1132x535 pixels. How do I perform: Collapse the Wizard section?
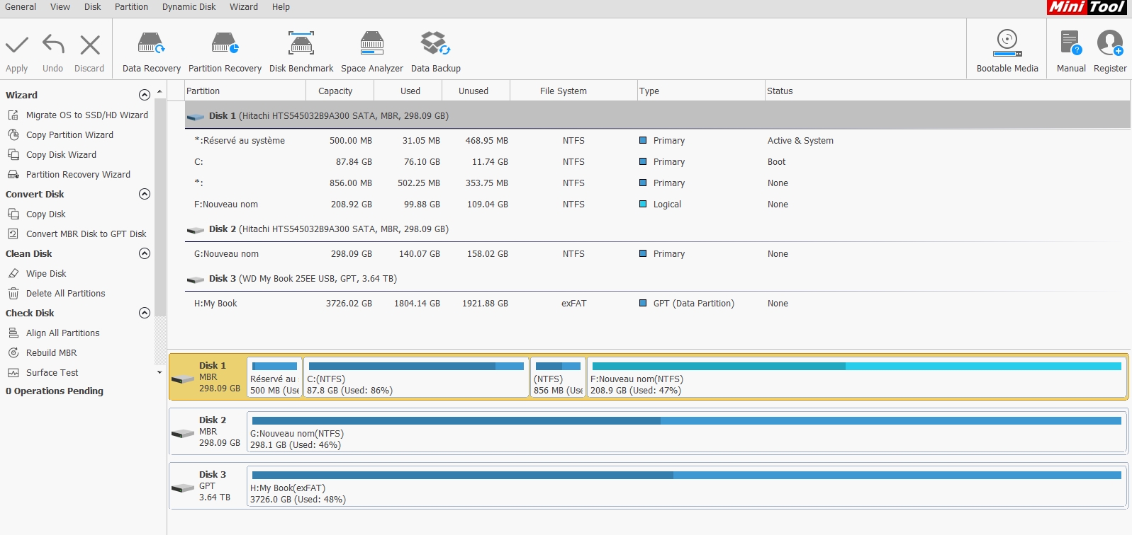[145, 95]
